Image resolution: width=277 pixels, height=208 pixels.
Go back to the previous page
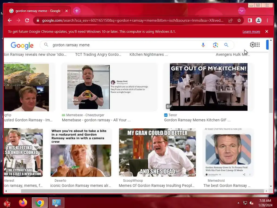click(10, 21)
